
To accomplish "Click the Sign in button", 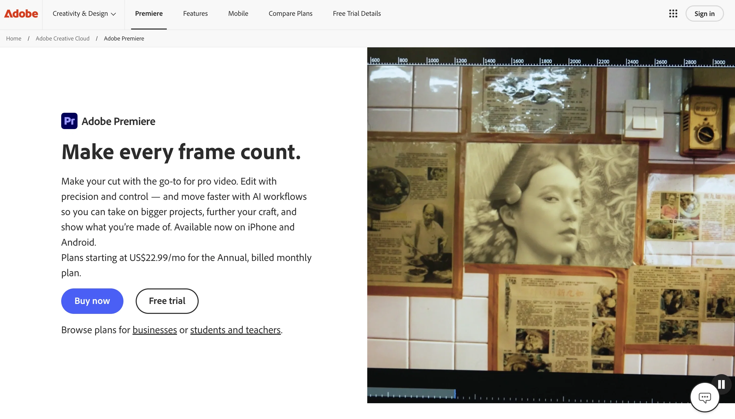I will pos(704,13).
